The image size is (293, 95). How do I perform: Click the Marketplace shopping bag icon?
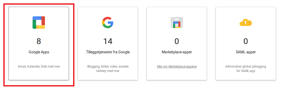176,23
